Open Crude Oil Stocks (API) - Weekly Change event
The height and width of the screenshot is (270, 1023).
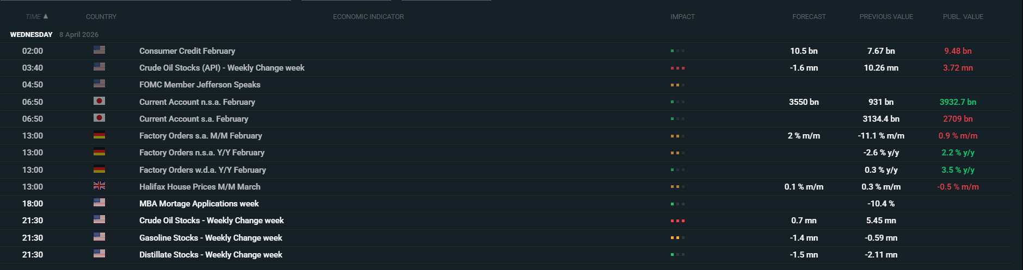click(x=221, y=68)
